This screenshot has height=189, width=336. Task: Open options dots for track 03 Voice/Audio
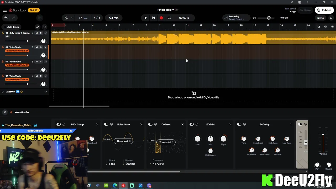click(x=32, y=61)
